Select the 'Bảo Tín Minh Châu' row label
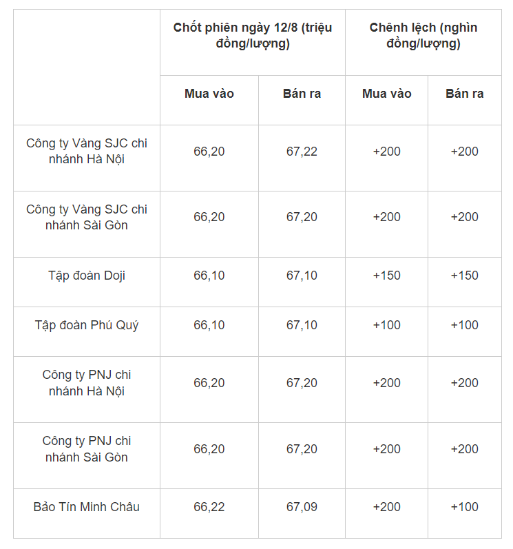Image resolution: width=513 pixels, height=549 pixels. 87,513
